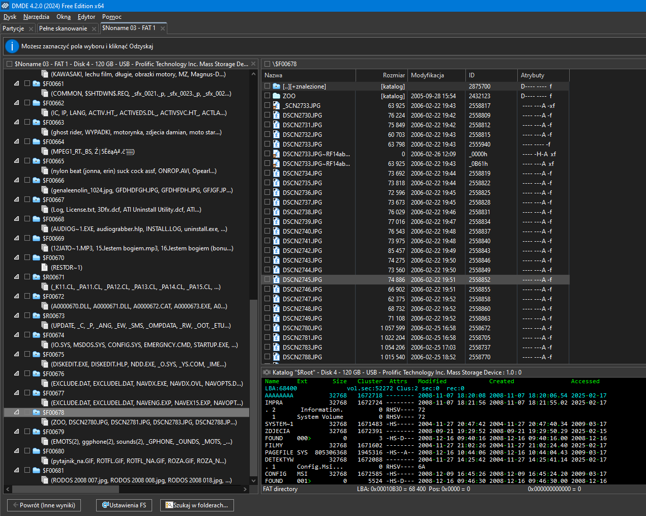646x516 pixels.
Task: Click the Ustawienia FS button icon
Action: [105, 505]
